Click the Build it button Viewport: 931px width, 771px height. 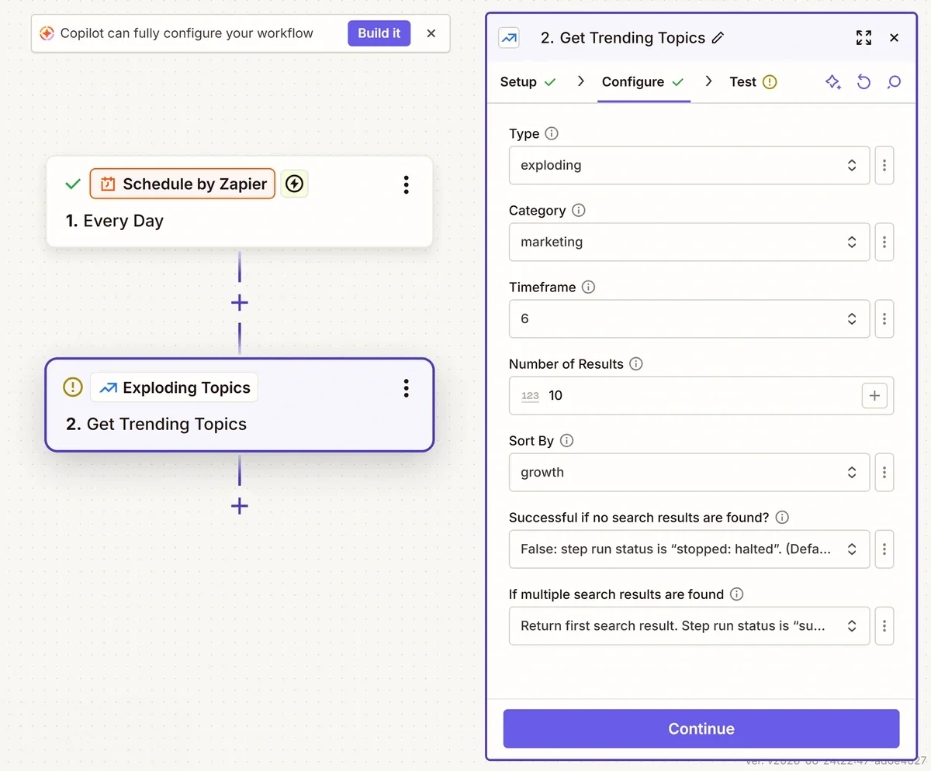coord(379,33)
